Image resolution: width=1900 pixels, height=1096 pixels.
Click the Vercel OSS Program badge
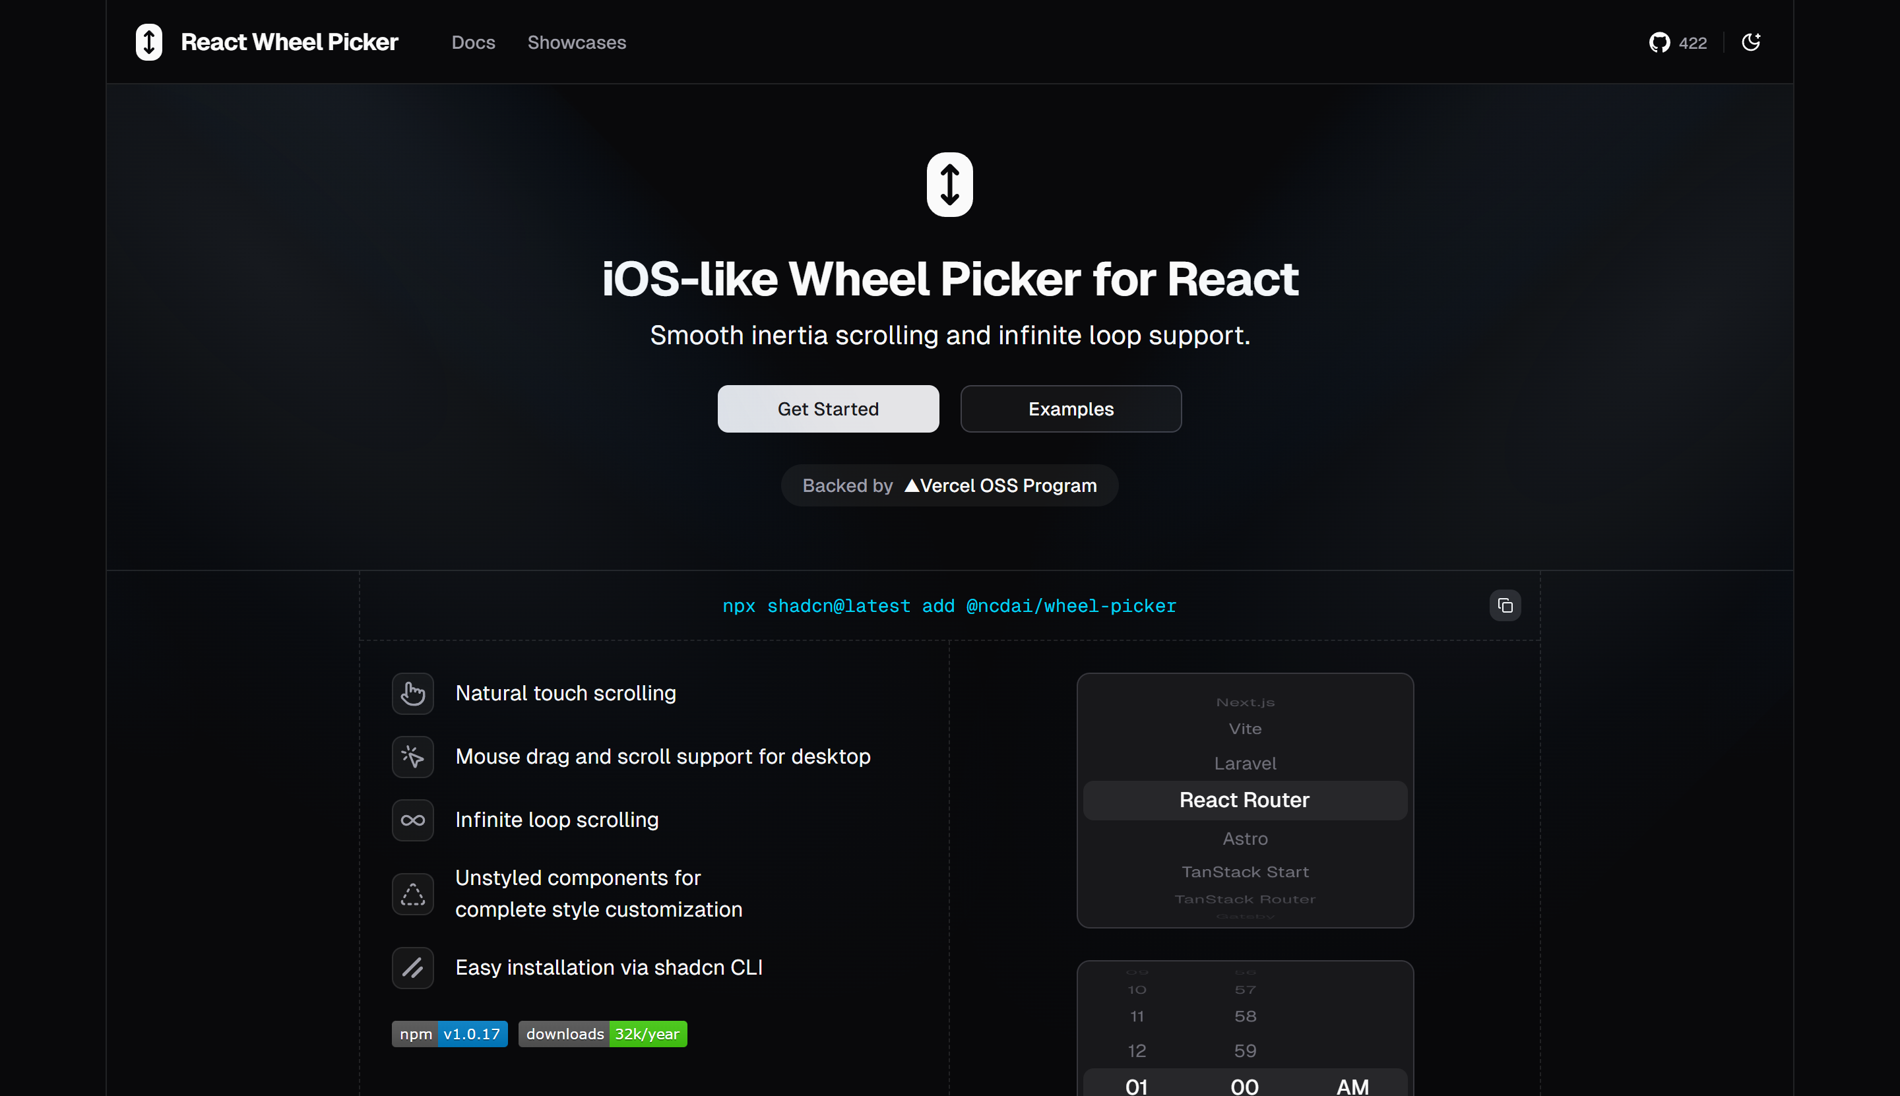click(949, 485)
